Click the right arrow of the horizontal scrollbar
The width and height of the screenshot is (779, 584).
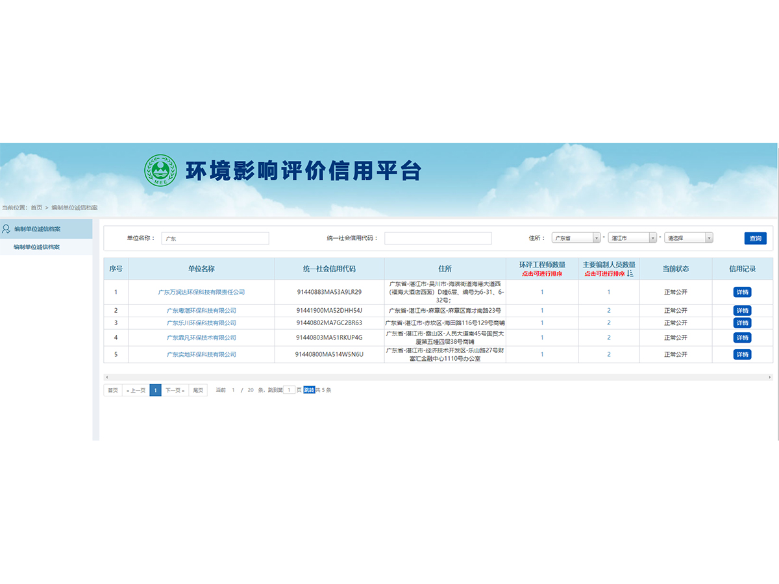coord(770,377)
